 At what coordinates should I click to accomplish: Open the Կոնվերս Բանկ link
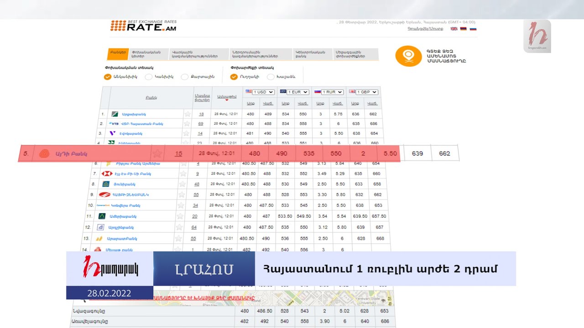(125, 205)
